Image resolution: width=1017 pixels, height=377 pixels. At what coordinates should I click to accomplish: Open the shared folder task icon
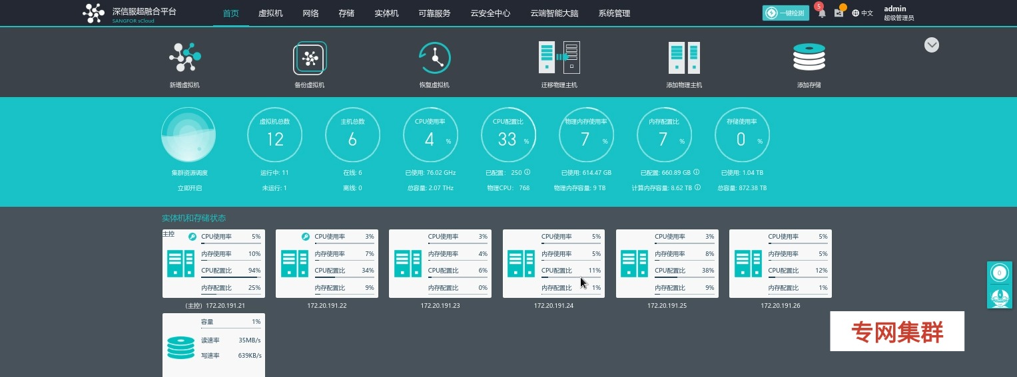839,13
